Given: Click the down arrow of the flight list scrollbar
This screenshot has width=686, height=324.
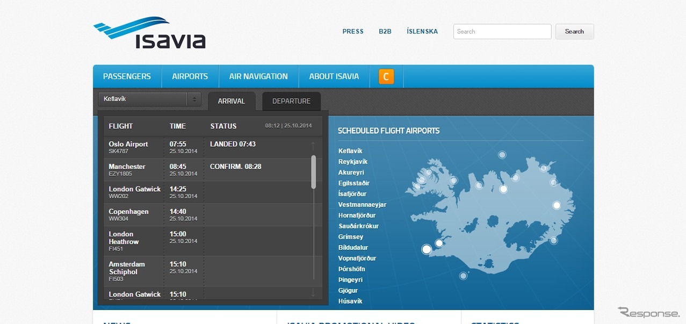Looking at the screenshot, I should pyautogui.click(x=313, y=293).
